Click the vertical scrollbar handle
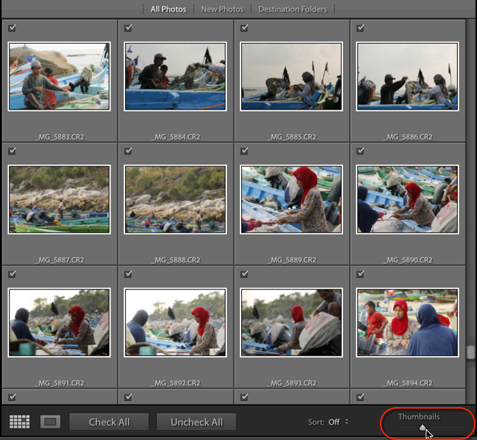477x440 pixels. [x=472, y=352]
